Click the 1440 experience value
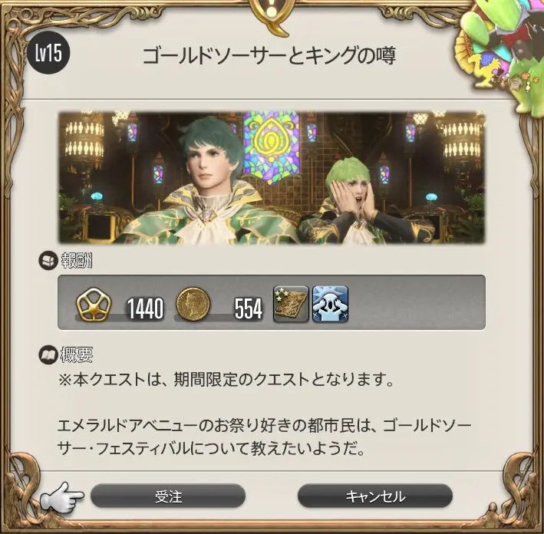Viewport: 544px width, 534px height. coord(145,308)
